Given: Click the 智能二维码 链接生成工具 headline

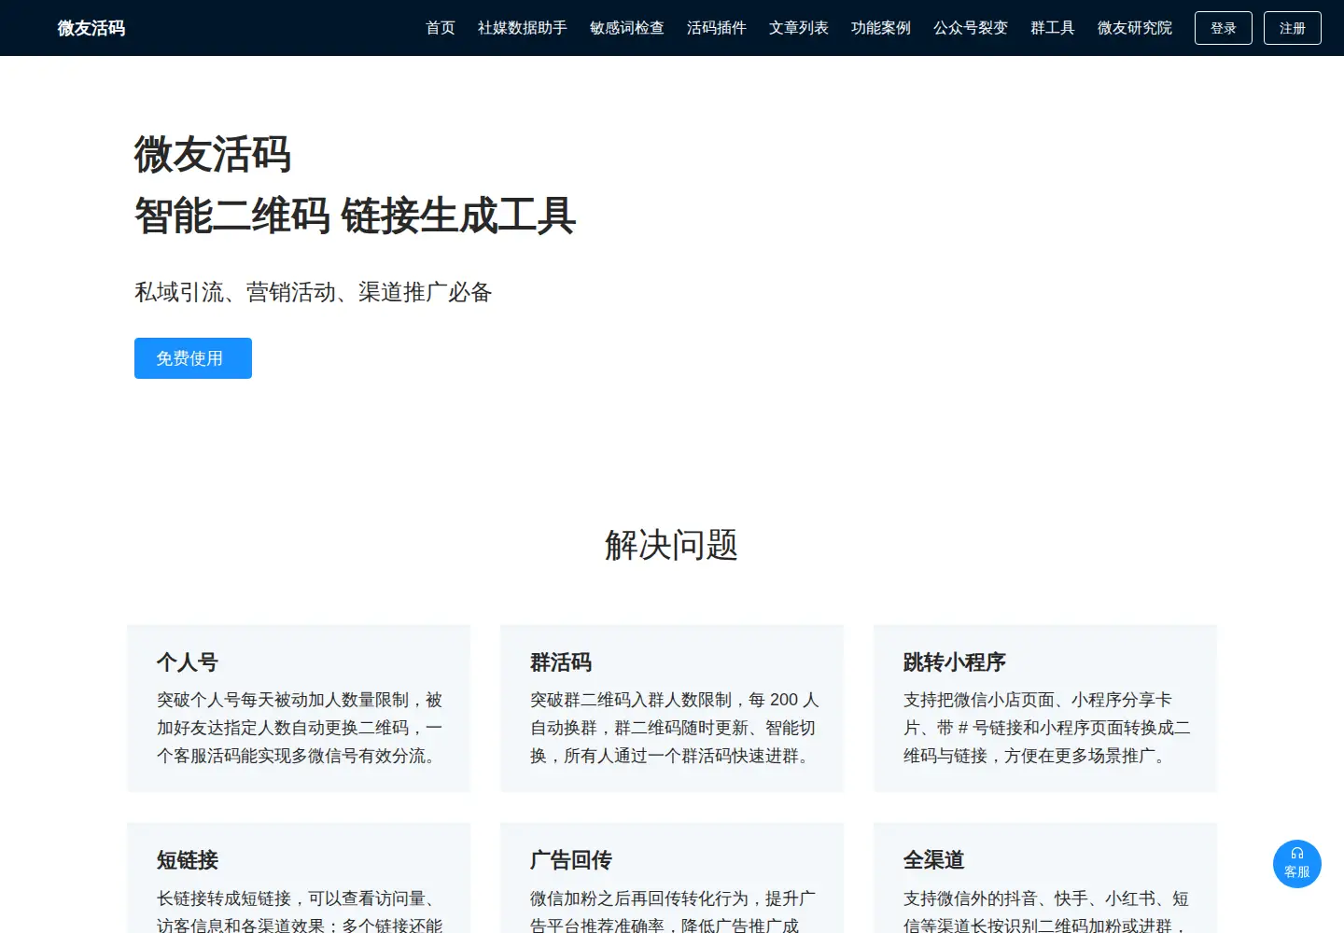Looking at the screenshot, I should [356, 216].
